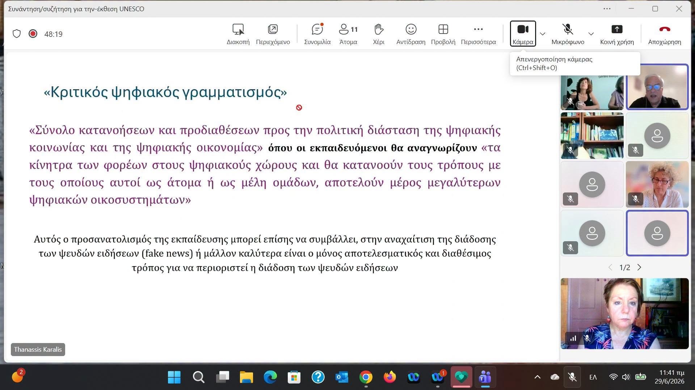695x390 pixels.
Task: Toggle taskbar microphone mute icon
Action: (572, 377)
